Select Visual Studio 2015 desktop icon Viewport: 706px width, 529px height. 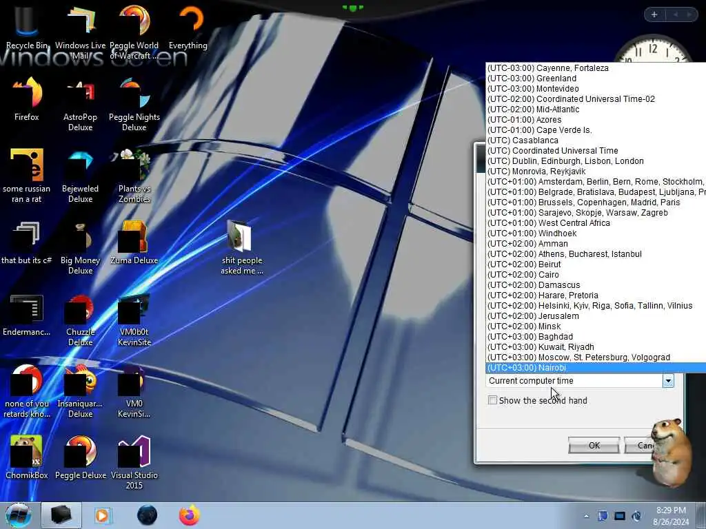(134, 462)
